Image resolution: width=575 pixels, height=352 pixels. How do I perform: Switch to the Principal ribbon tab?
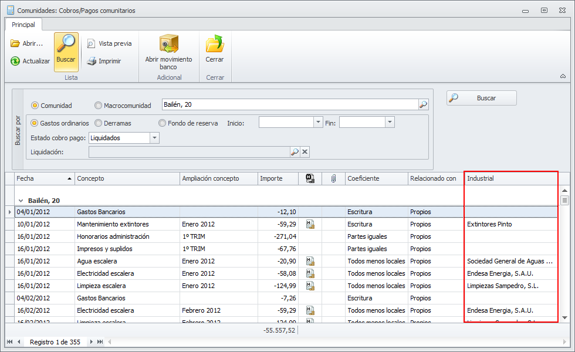click(23, 25)
